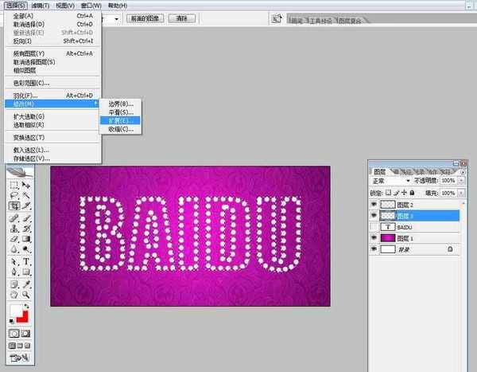This screenshot has width=477, height=372.
Task: Open the Layers panel options menu
Action: pos(463,172)
